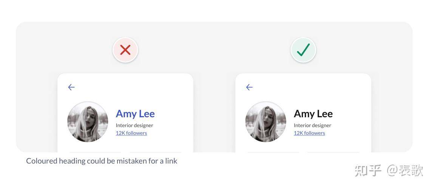Viewport: 434px width, 188px height.
Task: Click cropped first button in incorrect example card
Action: coord(95,152)
